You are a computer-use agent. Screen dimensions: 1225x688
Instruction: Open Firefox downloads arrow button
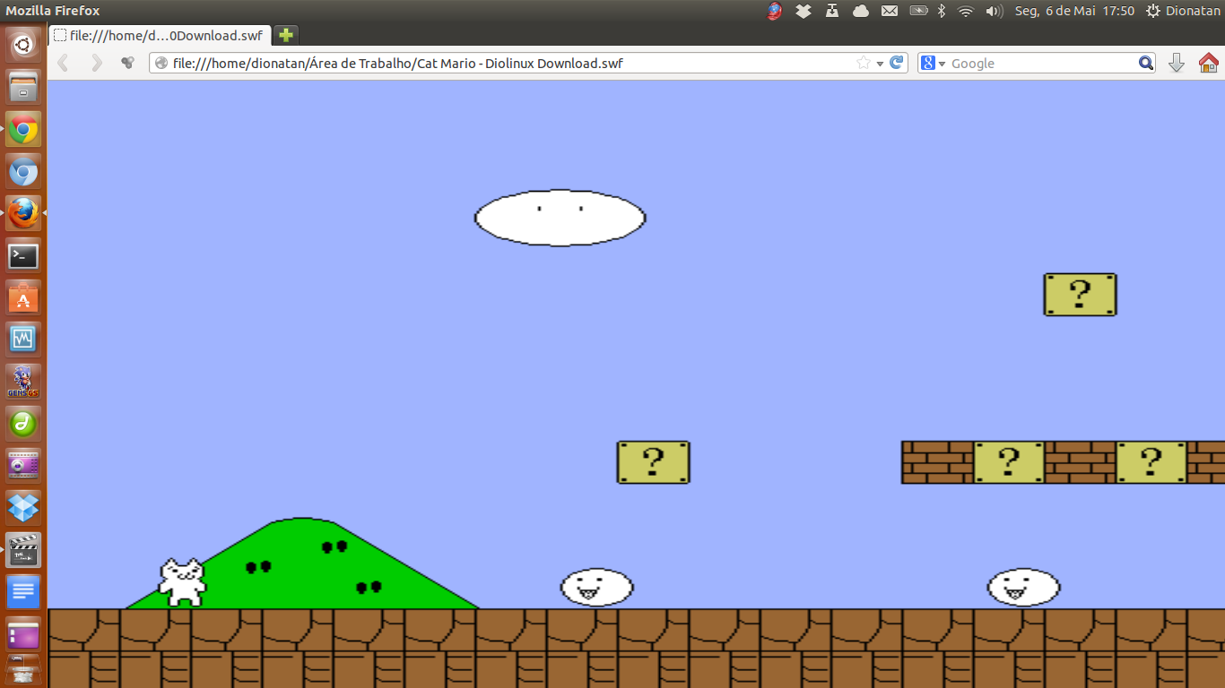click(1177, 63)
